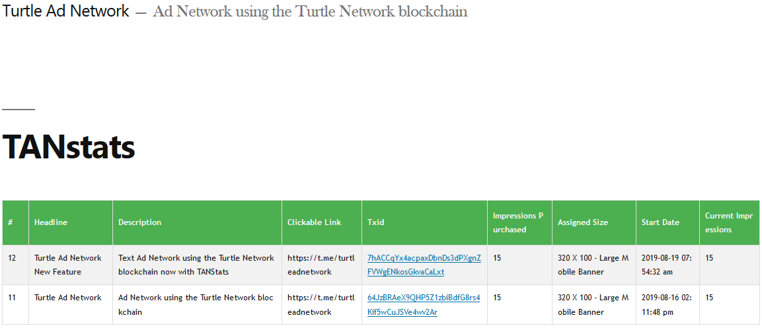
Task: Select the TANstats page heading
Action: [x=69, y=147]
